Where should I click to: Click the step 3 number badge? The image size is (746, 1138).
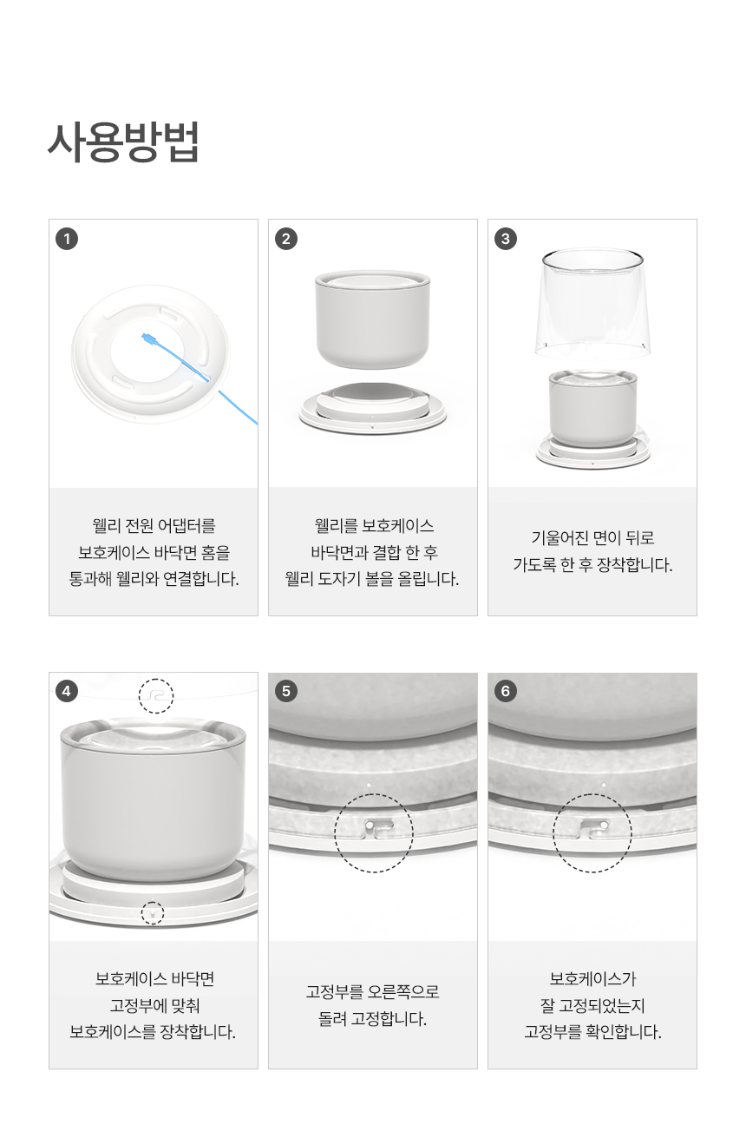[x=506, y=238]
